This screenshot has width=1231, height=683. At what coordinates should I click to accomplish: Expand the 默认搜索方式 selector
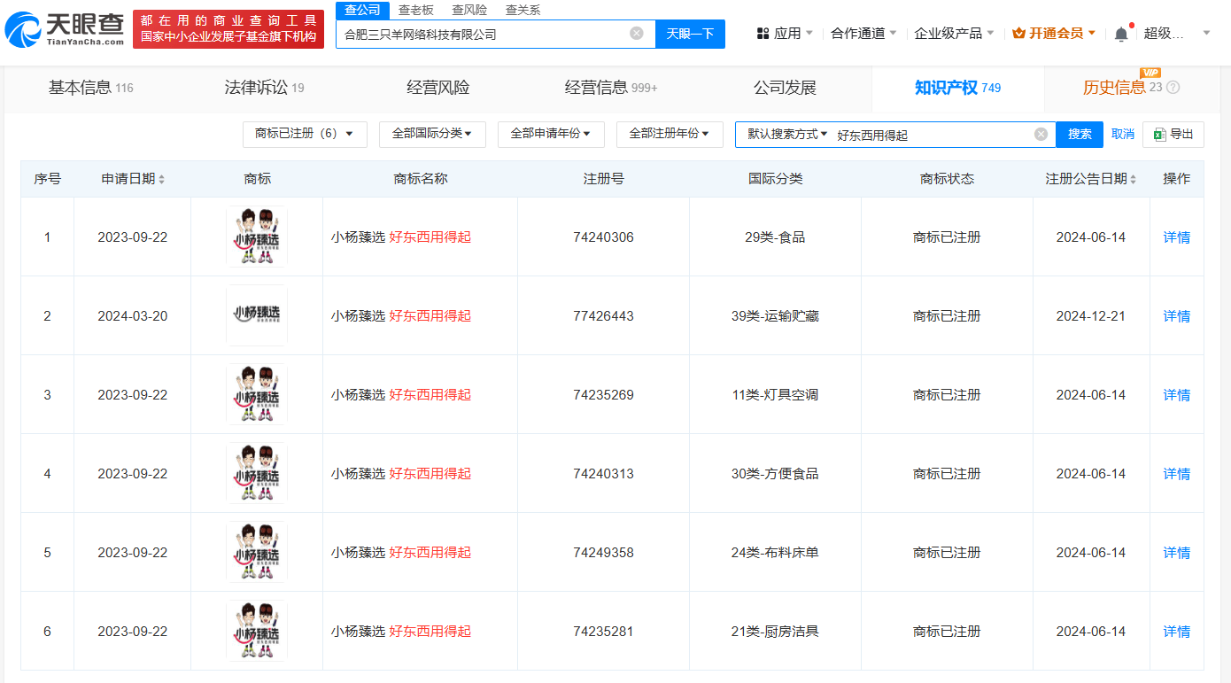786,134
